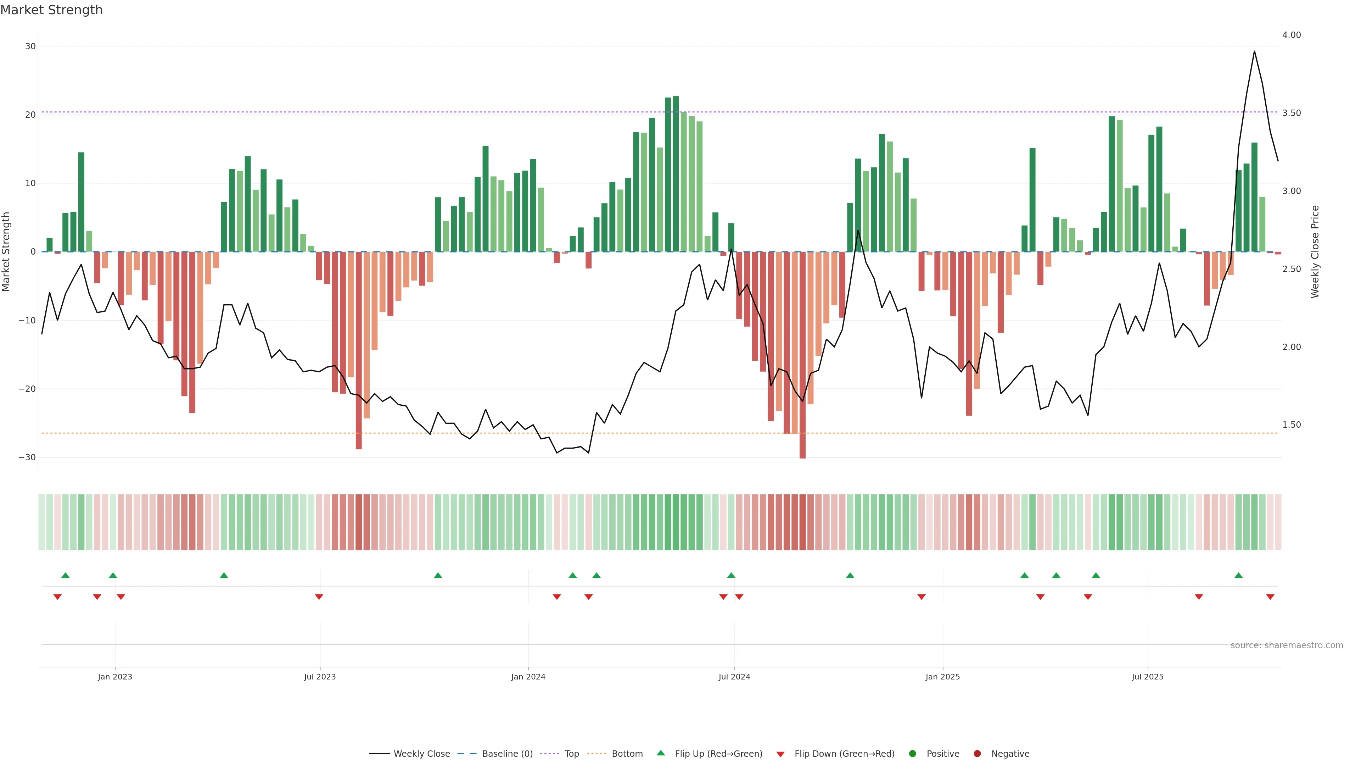Image resolution: width=1361 pixels, height=766 pixels.
Task: Click last red flip-down triangle marker
Action: (x=1270, y=597)
